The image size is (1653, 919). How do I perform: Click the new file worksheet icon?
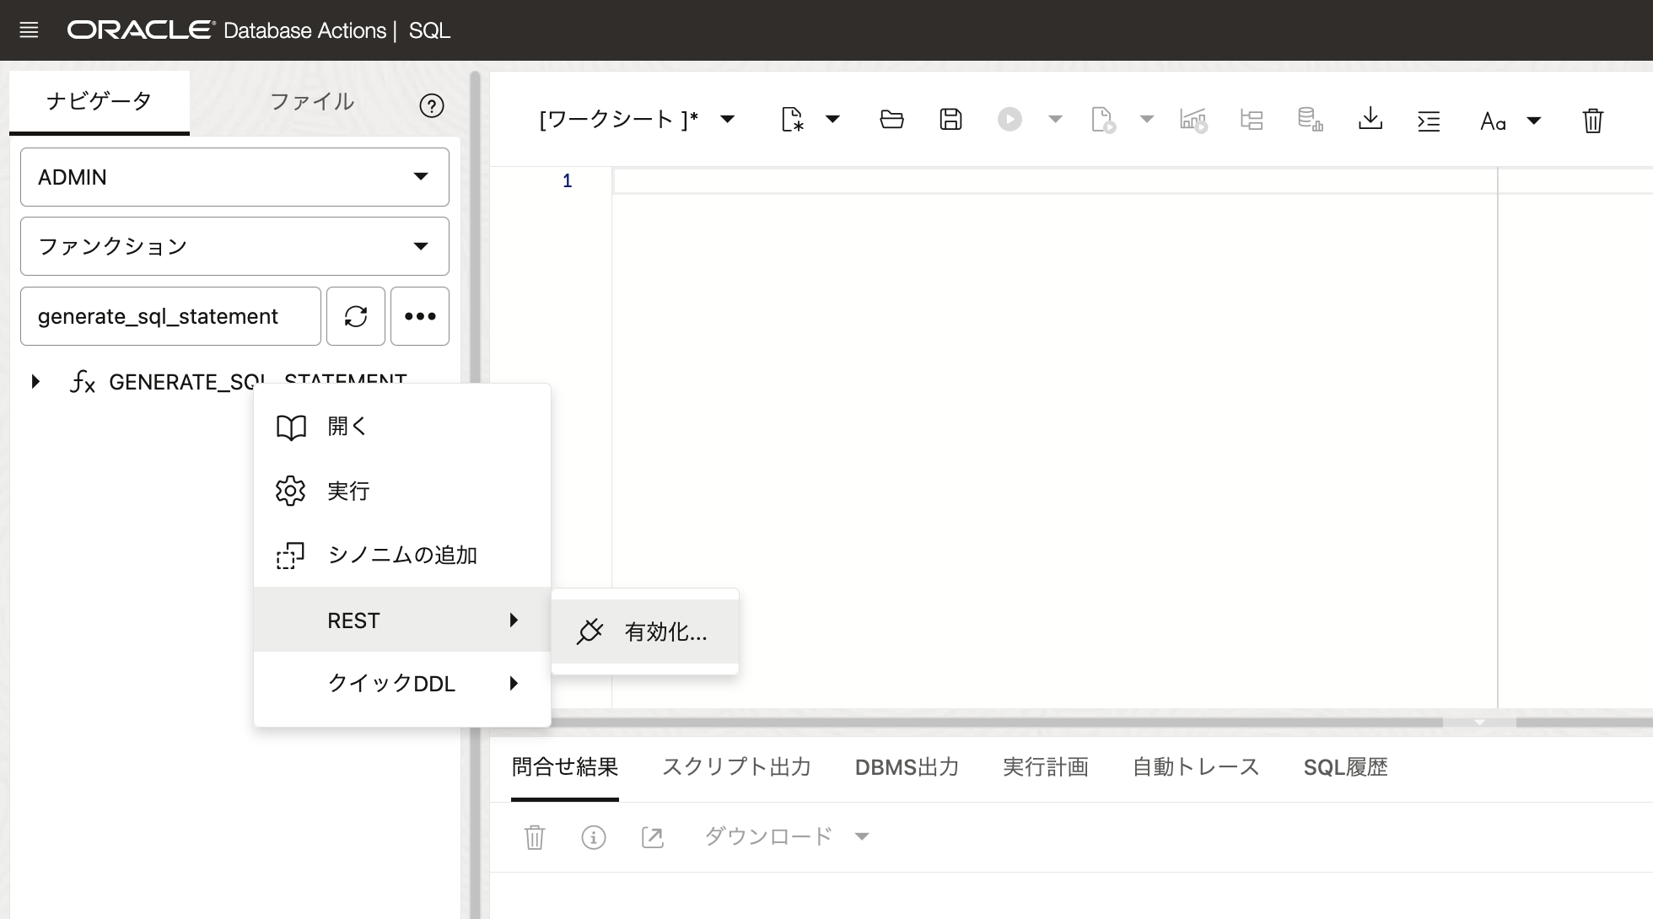coord(792,120)
